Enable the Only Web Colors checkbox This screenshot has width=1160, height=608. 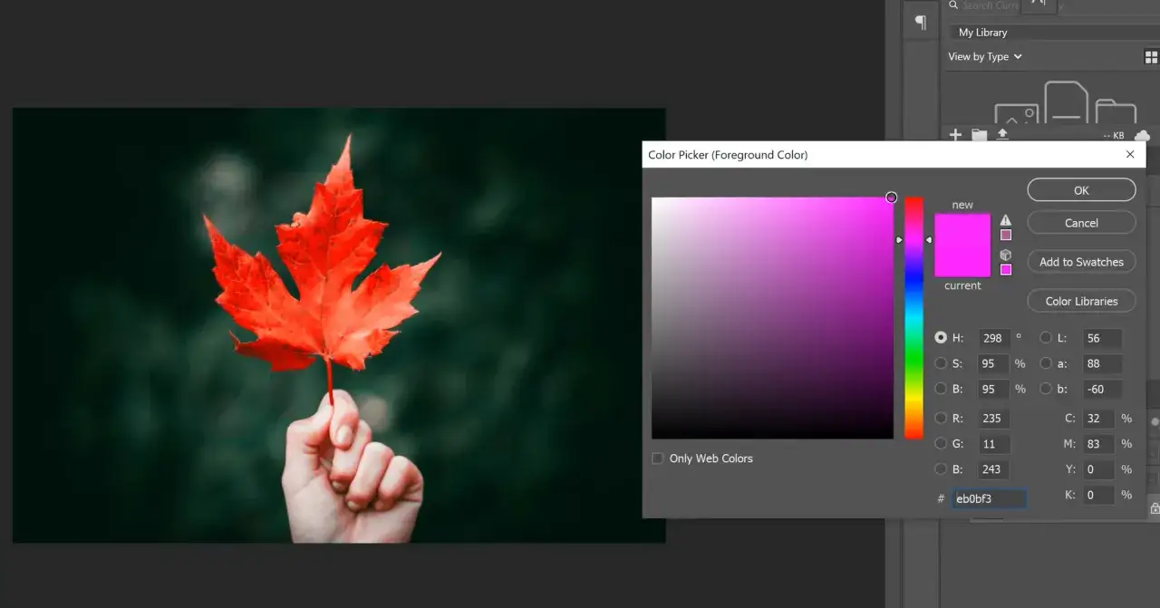pyautogui.click(x=657, y=458)
